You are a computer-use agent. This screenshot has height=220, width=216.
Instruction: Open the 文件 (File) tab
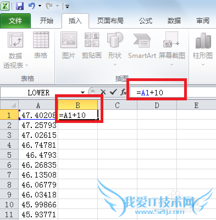point(15,21)
